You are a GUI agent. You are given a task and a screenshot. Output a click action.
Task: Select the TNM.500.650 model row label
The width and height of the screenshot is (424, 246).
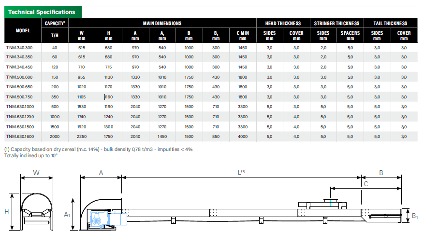(x=20, y=87)
